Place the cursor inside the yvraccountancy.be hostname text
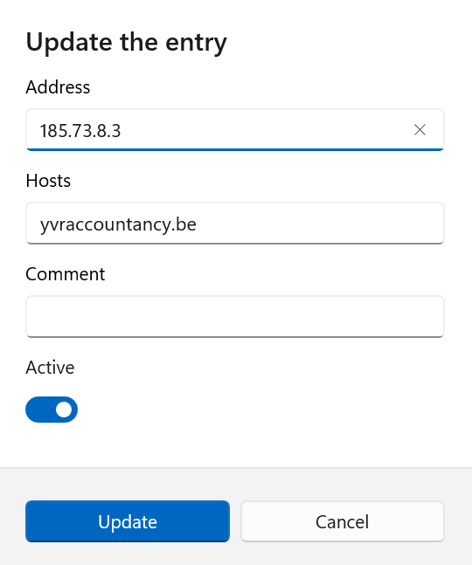 click(118, 224)
